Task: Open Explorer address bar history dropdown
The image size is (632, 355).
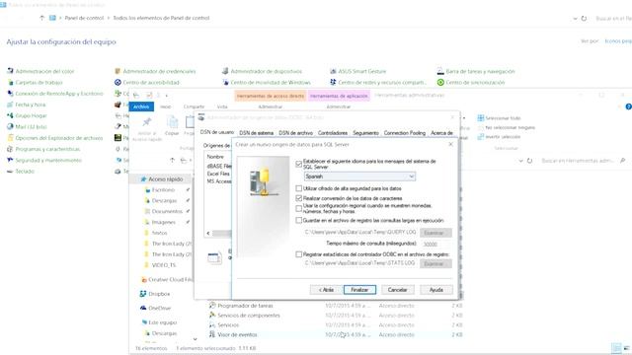Action: click(x=520, y=161)
